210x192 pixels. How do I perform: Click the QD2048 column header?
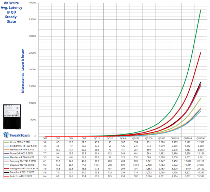[188, 138]
